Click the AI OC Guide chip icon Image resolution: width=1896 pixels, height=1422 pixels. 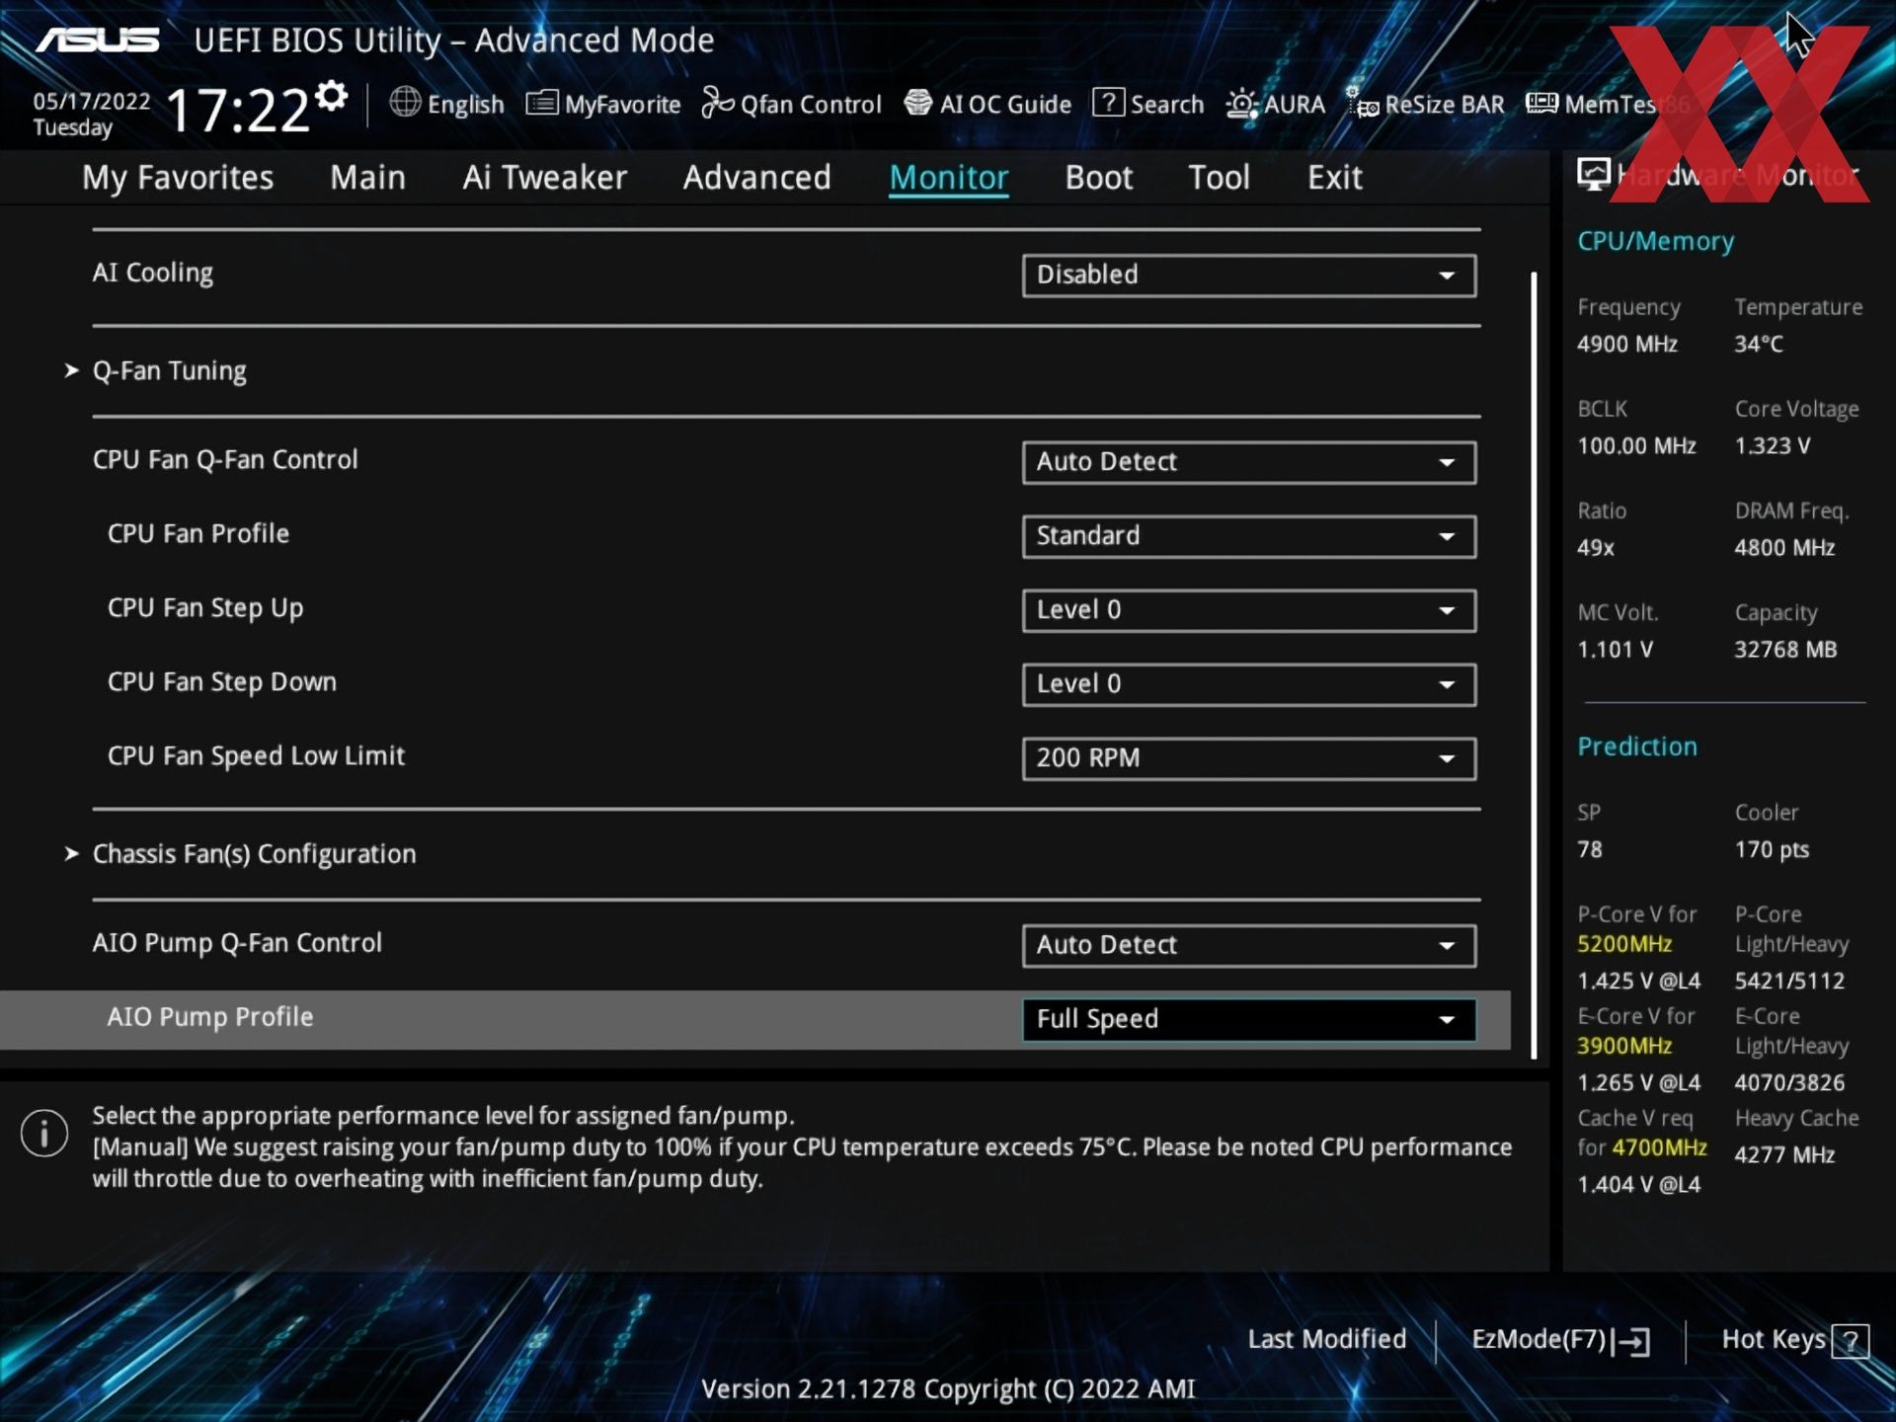[918, 103]
